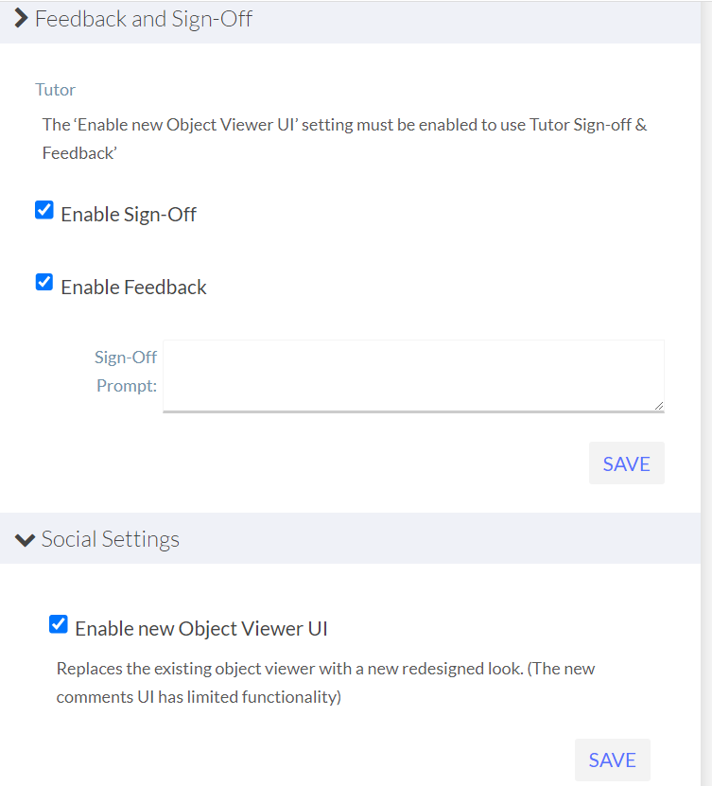The width and height of the screenshot is (712, 786).
Task: Click the right-chevron icon beside Feedback and Sign-Off
Action: click(x=21, y=18)
